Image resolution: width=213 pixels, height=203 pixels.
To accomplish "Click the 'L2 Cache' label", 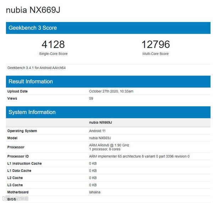I will [x=15, y=178].
